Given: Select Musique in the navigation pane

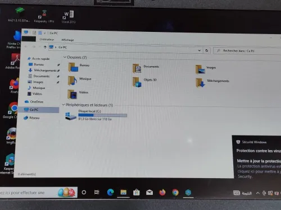Looking at the screenshot, I should click(37, 88).
